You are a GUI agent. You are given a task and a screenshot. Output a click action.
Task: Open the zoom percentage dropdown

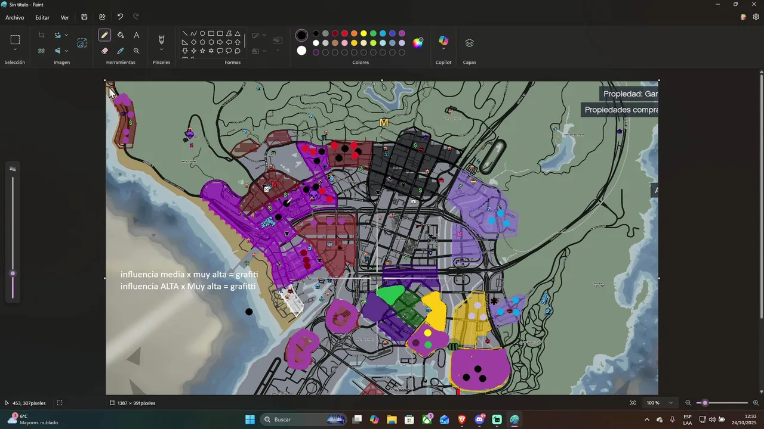point(671,403)
